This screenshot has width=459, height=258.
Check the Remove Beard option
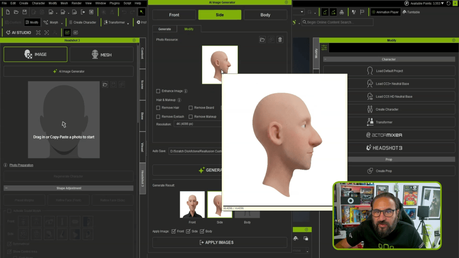tap(191, 107)
